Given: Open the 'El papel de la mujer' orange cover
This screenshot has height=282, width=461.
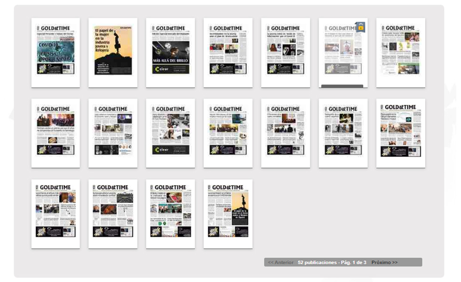Looking at the screenshot, I should click(113, 53).
